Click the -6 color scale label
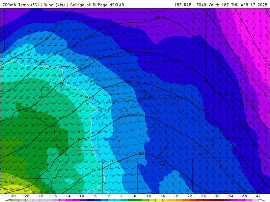The width and height of the screenshot is (270, 202). click(x=94, y=196)
